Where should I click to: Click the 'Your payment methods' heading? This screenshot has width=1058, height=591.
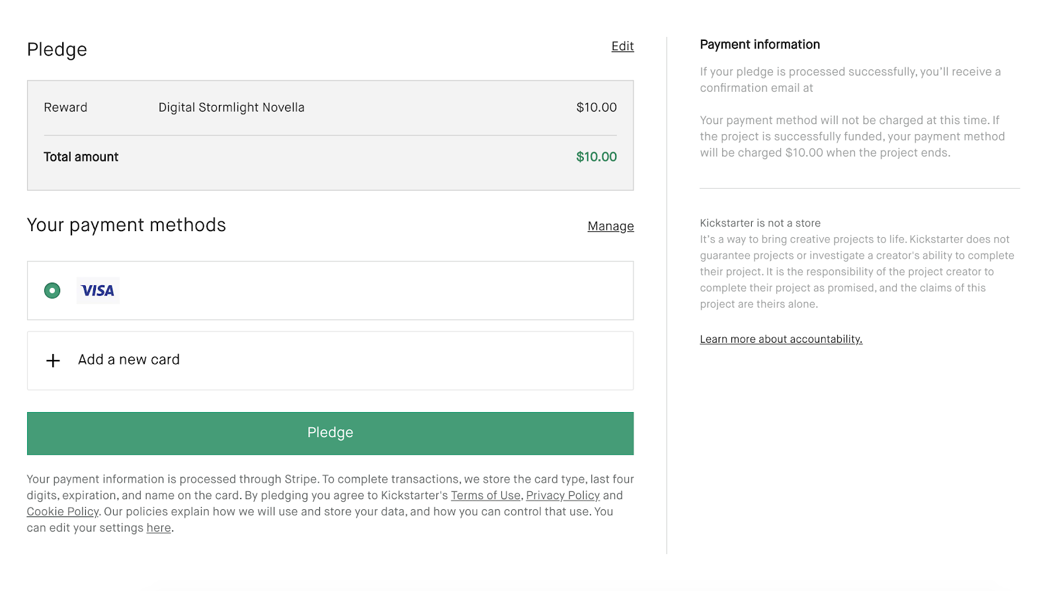(x=126, y=225)
